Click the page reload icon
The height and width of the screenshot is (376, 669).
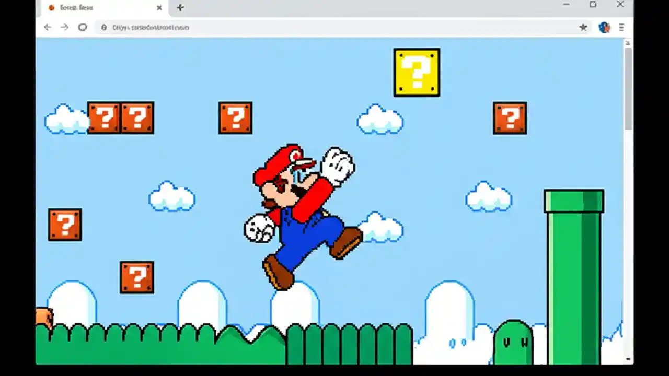(82, 27)
